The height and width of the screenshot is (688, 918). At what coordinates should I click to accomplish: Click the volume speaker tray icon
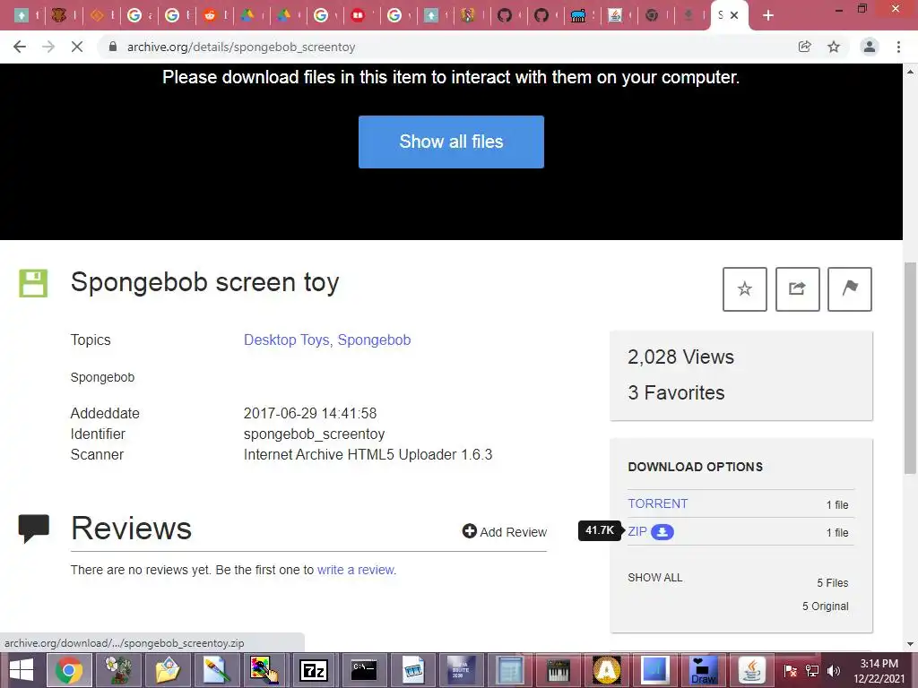pos(834,671)
